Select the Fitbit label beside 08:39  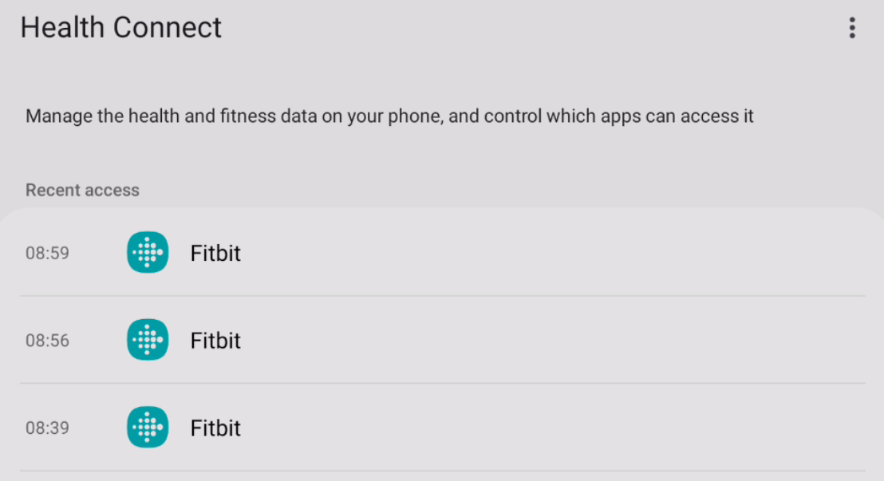(x=215, y=428)
